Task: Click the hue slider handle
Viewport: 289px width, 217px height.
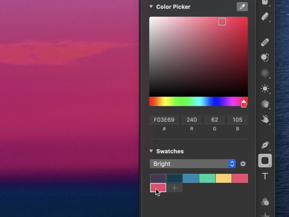Action: pos(244,104)
